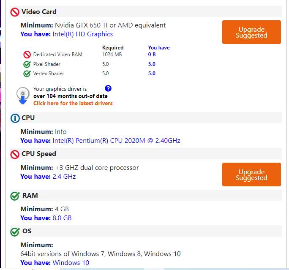Click 'Intel(R) Pentium(R) CPU 2020M @ 2.40GHz' text
Viewport: 289px width, 270px height.
click(116, 141)
